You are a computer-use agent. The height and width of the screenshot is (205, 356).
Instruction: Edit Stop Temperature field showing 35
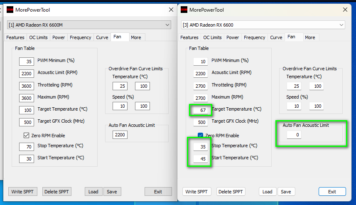pyautogui.click(x=201, y=147)
